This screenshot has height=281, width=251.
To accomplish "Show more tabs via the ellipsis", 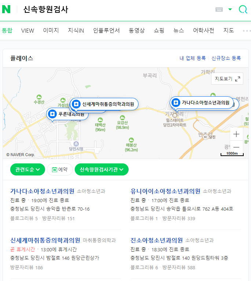I will [x=247, y=31].
